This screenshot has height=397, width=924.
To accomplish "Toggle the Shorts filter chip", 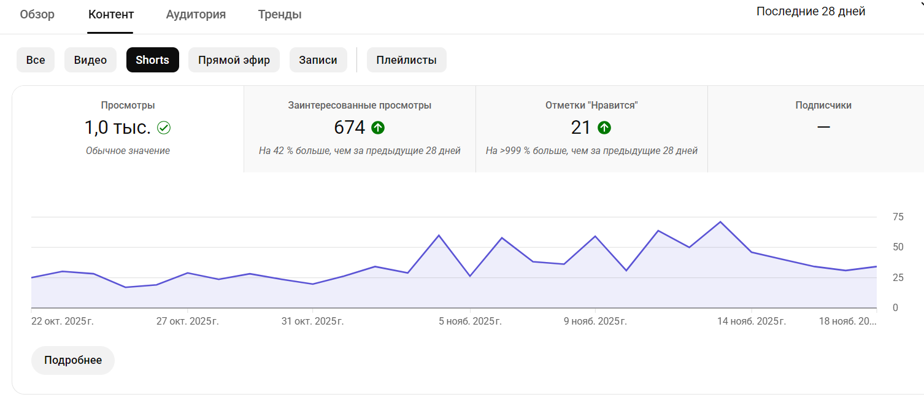I will click(x=152, y=60).
